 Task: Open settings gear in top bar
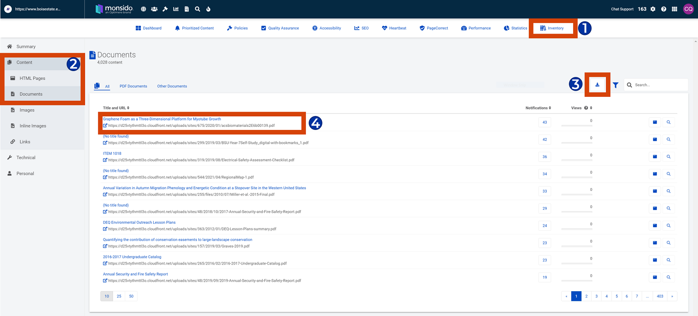[653, 9]
